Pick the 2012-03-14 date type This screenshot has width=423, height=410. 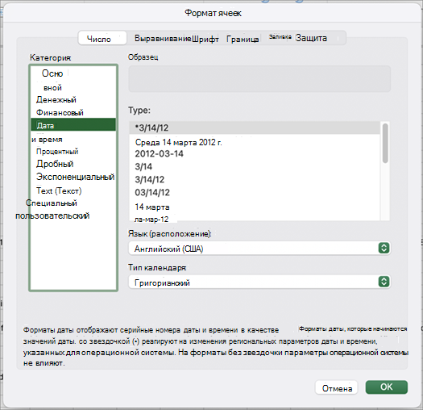pyautogui.click(x=160, y=154)
